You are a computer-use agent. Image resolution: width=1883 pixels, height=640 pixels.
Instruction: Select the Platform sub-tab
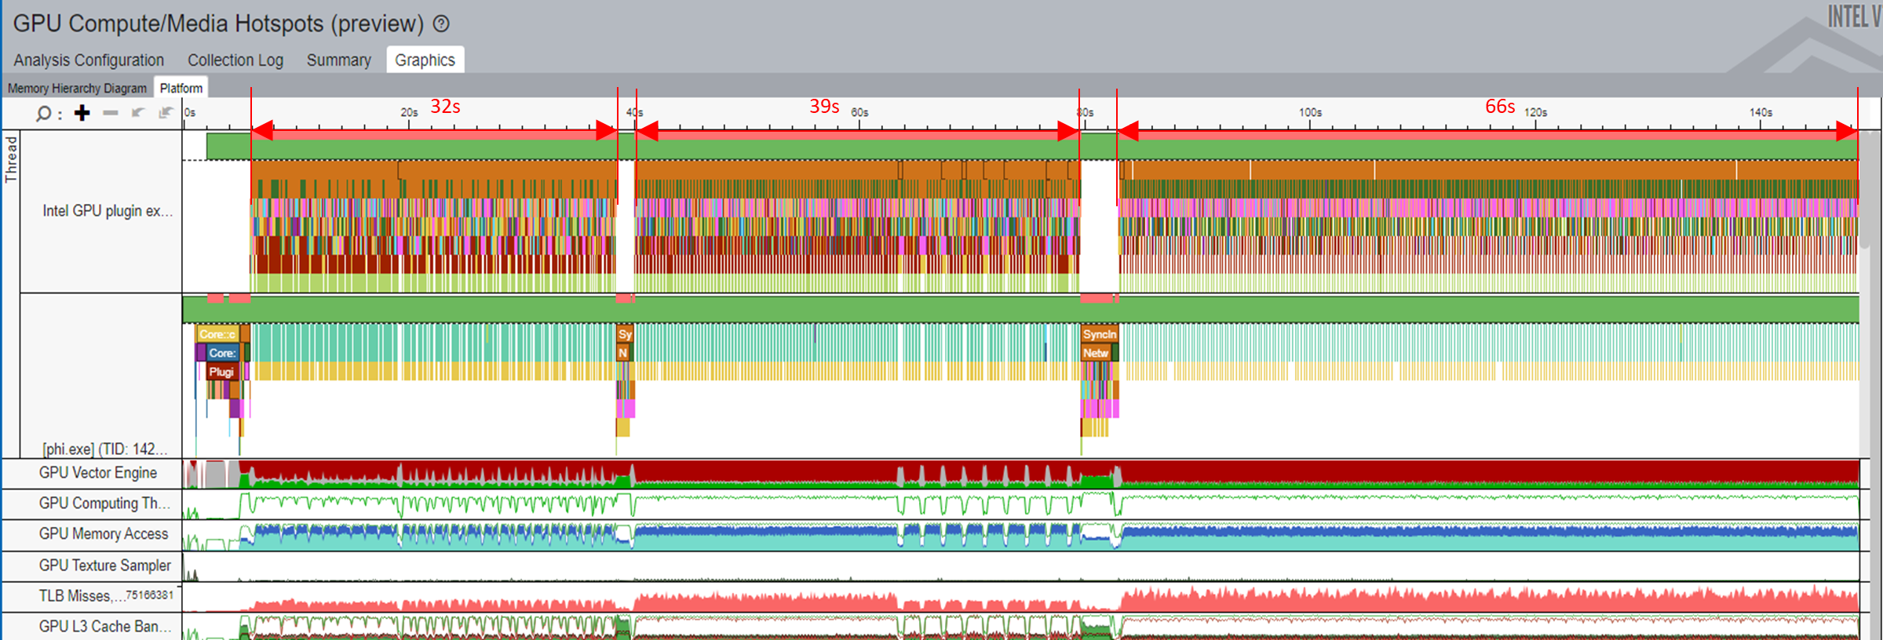pos(181,88)
